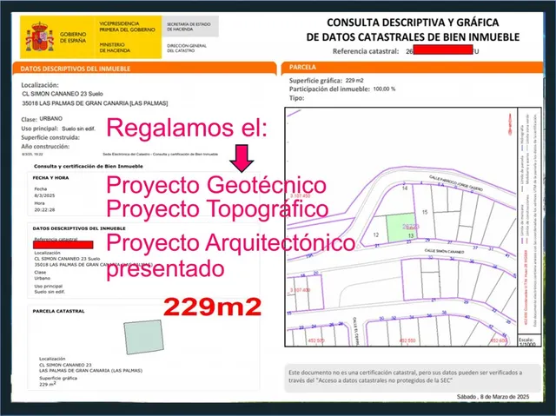
Task: Click 'DIRECCIÓN GENERAL DEL CATASTRO' text
Action: [187, 48]
